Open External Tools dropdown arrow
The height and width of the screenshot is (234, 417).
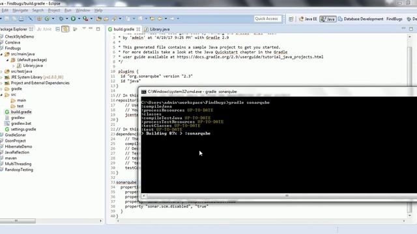pyautogui.click(x=91, y=19)
